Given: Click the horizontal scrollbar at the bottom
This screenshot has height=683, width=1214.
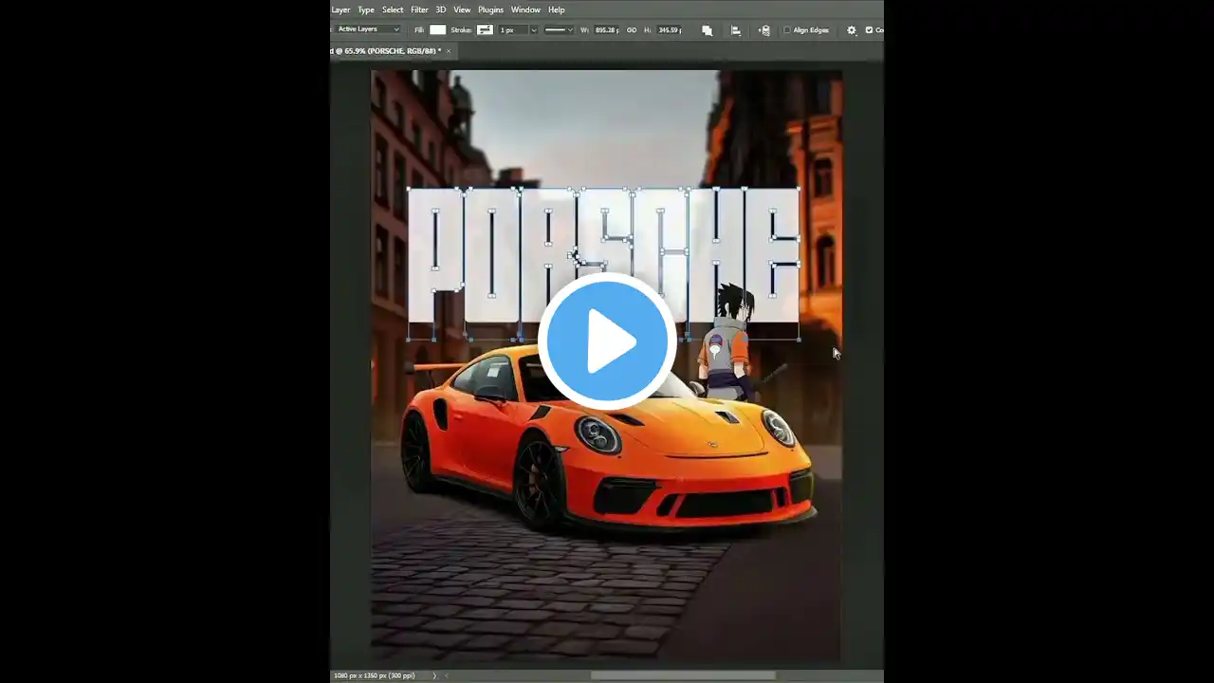Looking at the screenshot, I should click(683, 675).
